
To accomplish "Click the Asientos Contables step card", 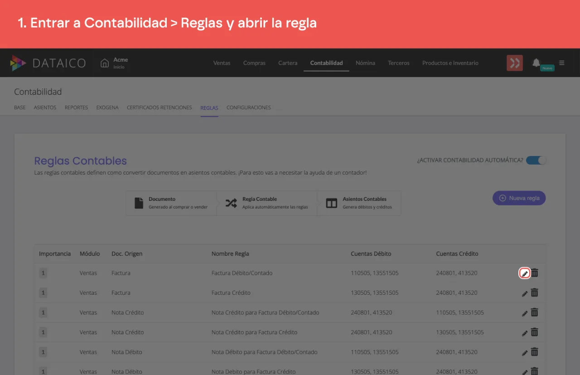I will point(359,203).
